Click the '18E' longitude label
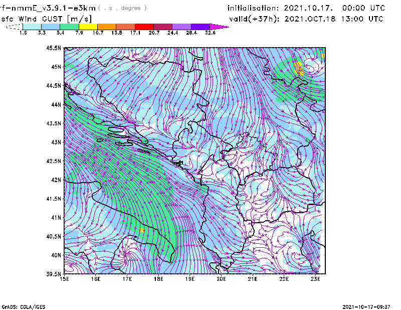401x310 pixels. coord(158,279)
